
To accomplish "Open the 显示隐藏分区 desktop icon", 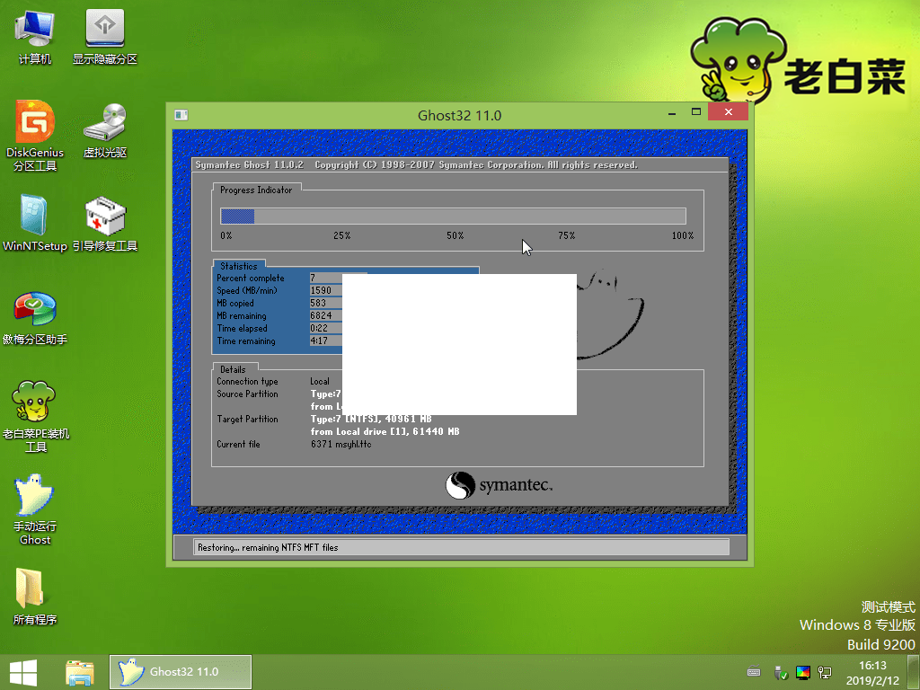I will coord(104,37).
